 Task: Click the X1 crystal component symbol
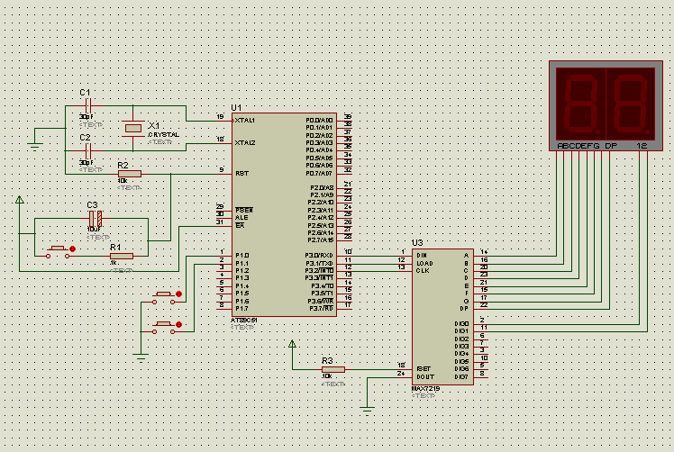tap(132, 128)
